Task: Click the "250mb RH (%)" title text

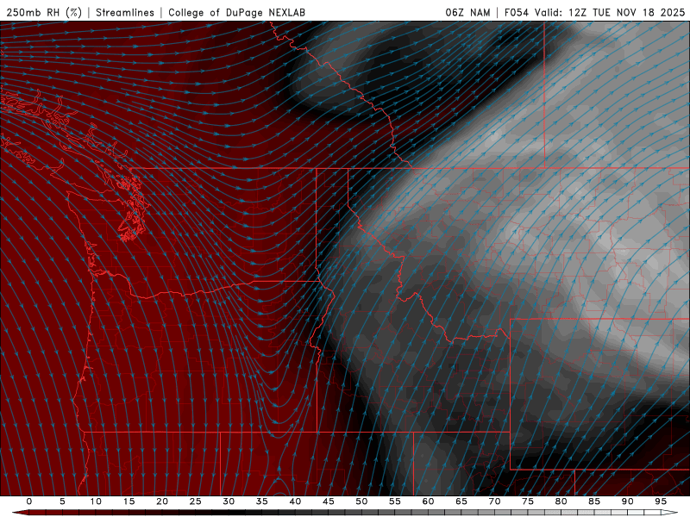Action: pos(44,12)
